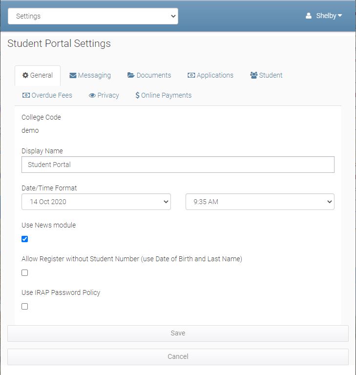Image resolution: width=356 pixels, height=375 pixels.
Task: Click the eye icon beside Privacy
Action: pos(92,95)
